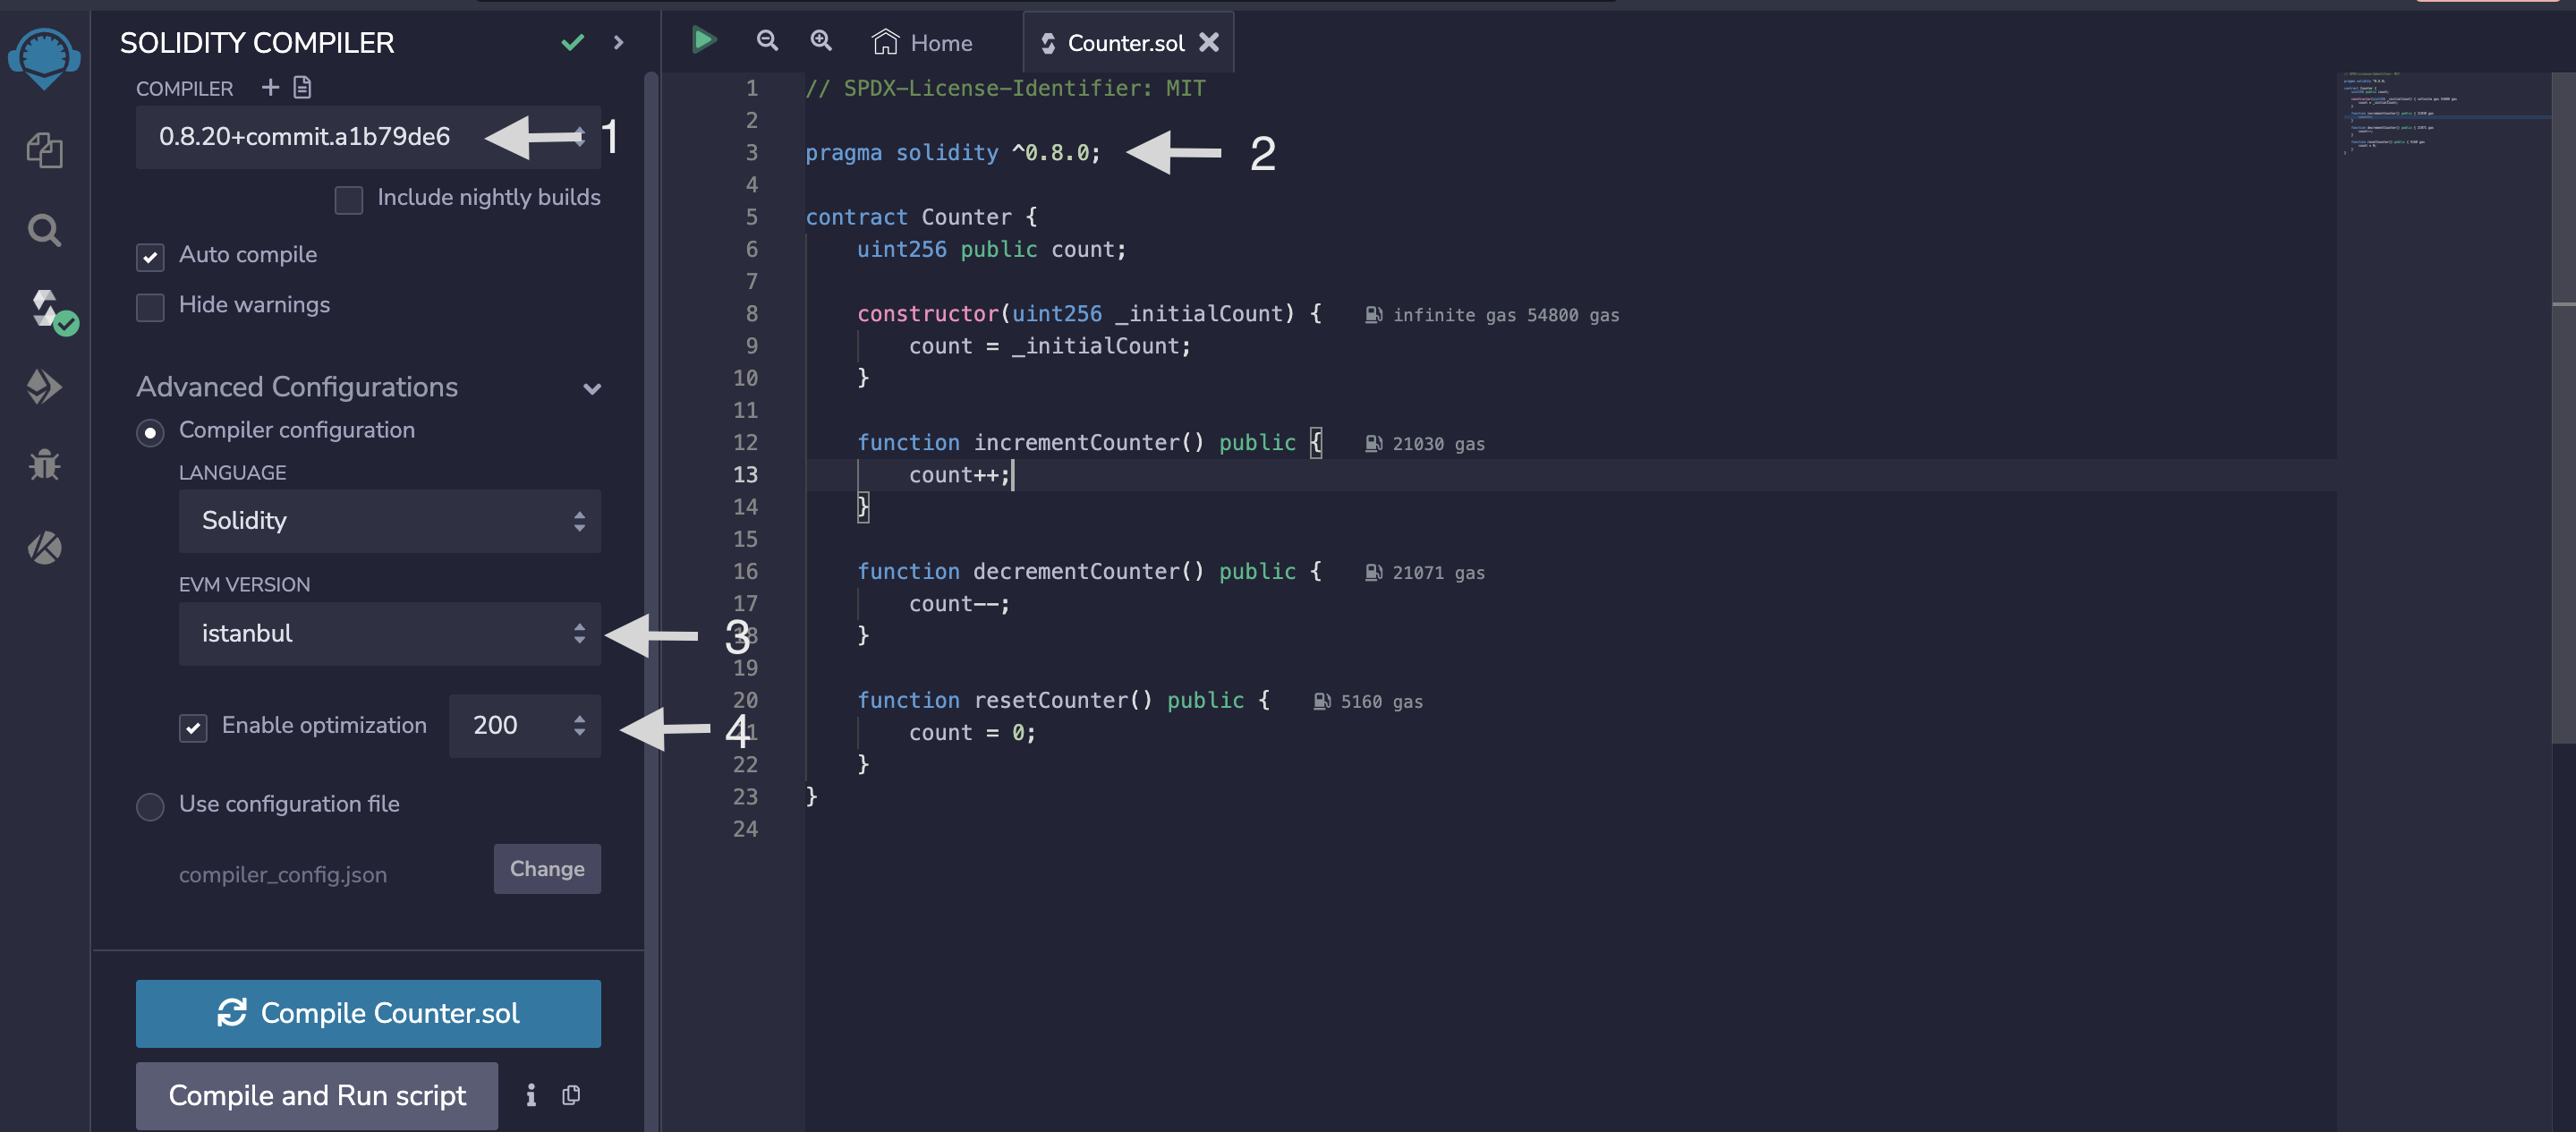Image resolution: width=2576 pixels, height=1132 pixels.
Task: Click the Compile and Run script button
Action: point(316,1095)
